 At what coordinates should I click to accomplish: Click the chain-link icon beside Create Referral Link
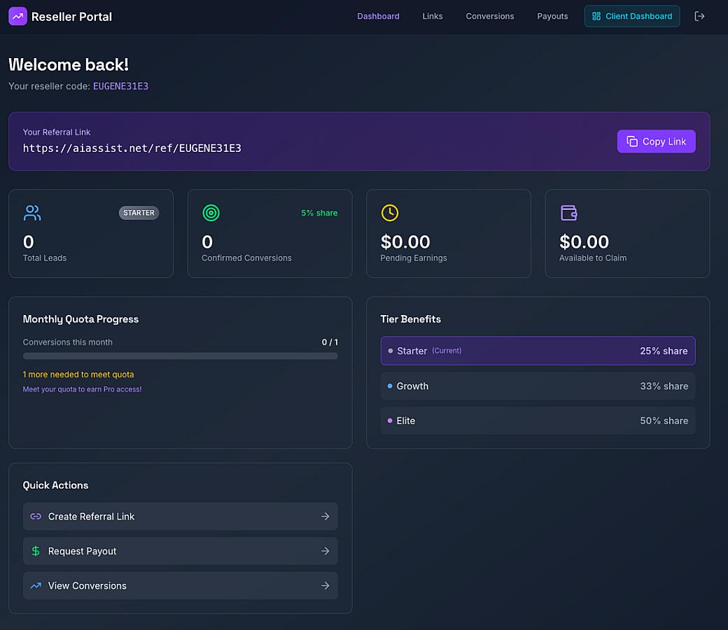(36, 517)
